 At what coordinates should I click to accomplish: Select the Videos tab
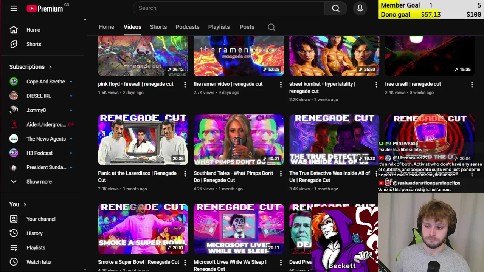(x=132, y=27)
